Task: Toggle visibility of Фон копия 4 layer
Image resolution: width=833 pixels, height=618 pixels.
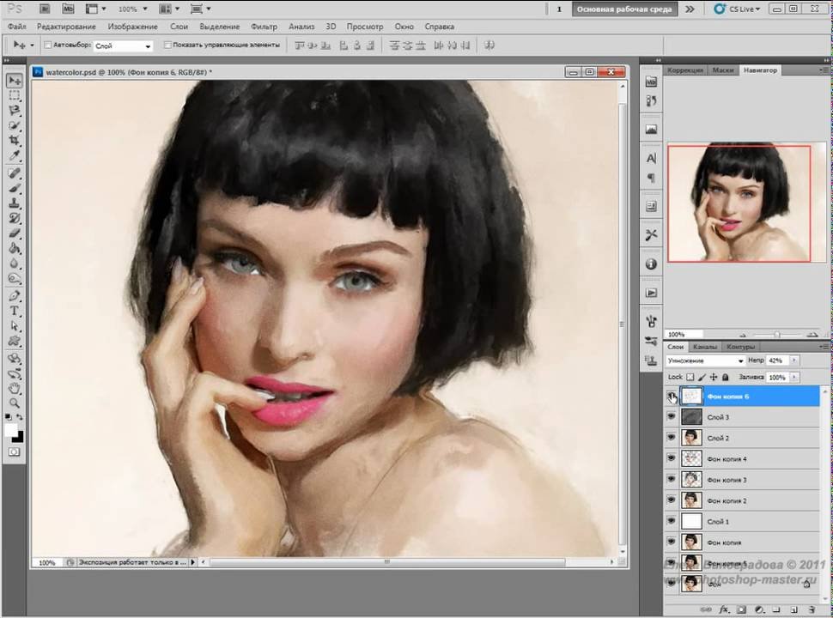Action: pos(672,459)
